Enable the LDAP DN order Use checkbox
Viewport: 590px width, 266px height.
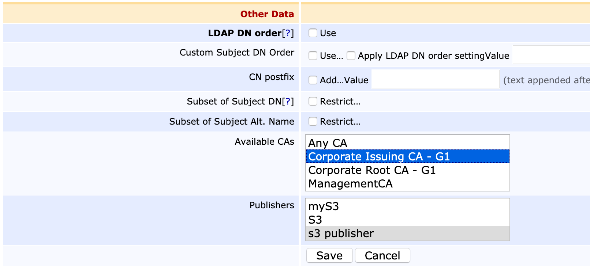(x=313, y=33)
